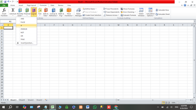Collapse the Logical functions button
Viewport: 196px width, 110px height.
click(34, 12)
